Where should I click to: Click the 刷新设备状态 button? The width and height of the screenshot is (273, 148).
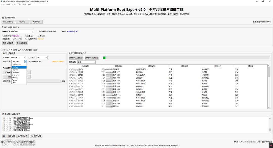tap(8, 43)
